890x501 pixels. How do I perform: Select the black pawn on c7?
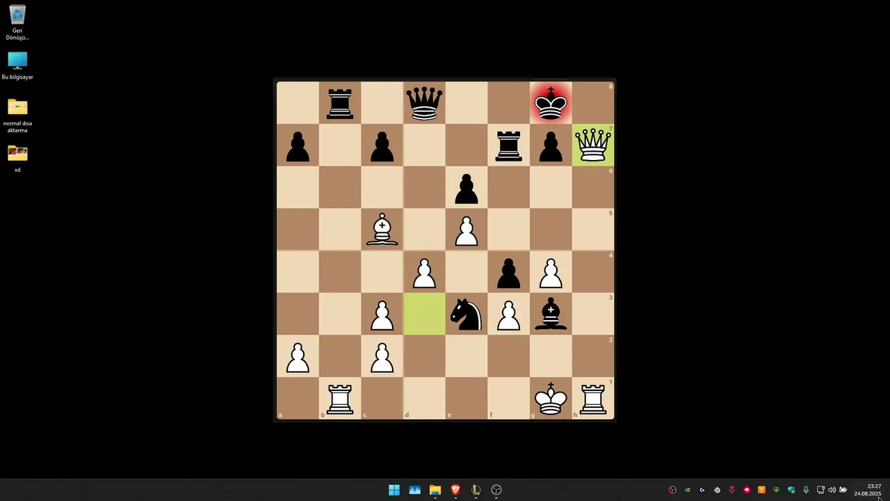[x=382, y=145]
